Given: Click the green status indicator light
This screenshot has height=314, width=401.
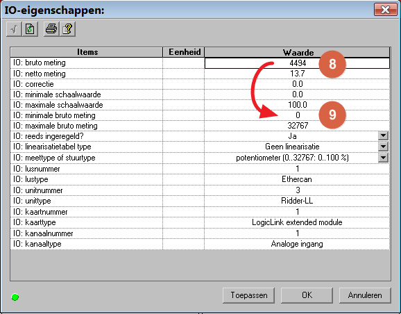Looking at the screenshot, I should (15, 297).
